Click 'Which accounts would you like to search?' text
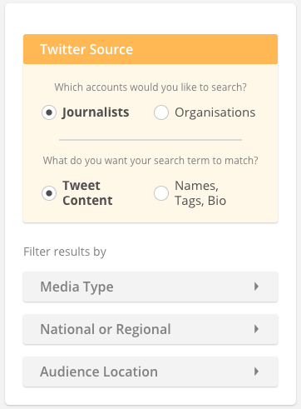The image size is (301, 409). [150, 87]
